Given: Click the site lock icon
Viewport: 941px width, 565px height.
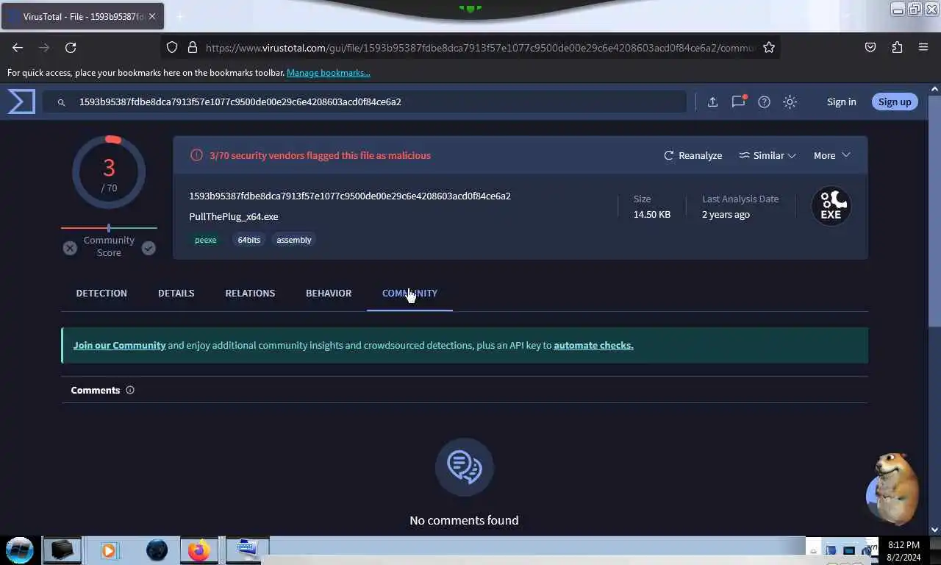Looking at the screenshot, I should point(193,47).
